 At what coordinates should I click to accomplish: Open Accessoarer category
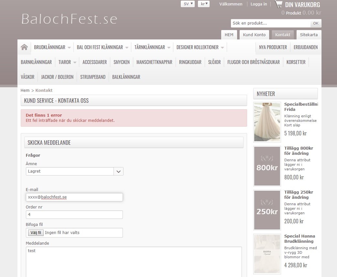[94, 62]
